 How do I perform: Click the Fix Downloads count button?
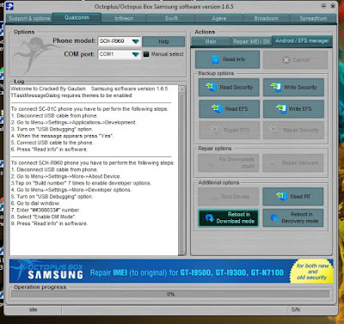229,163
